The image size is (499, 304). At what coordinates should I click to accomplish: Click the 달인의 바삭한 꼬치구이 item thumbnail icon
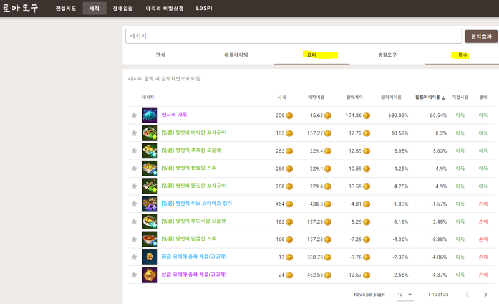click(149, 133)
